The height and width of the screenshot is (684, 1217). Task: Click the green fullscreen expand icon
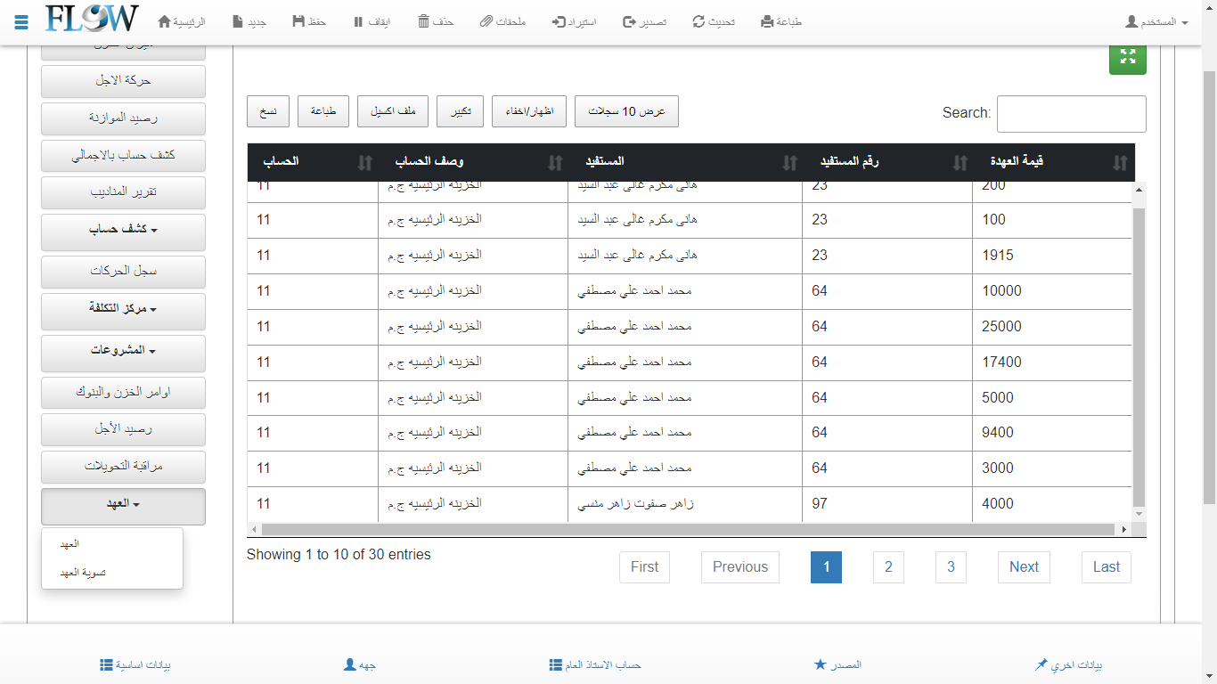pos(1127,57)
